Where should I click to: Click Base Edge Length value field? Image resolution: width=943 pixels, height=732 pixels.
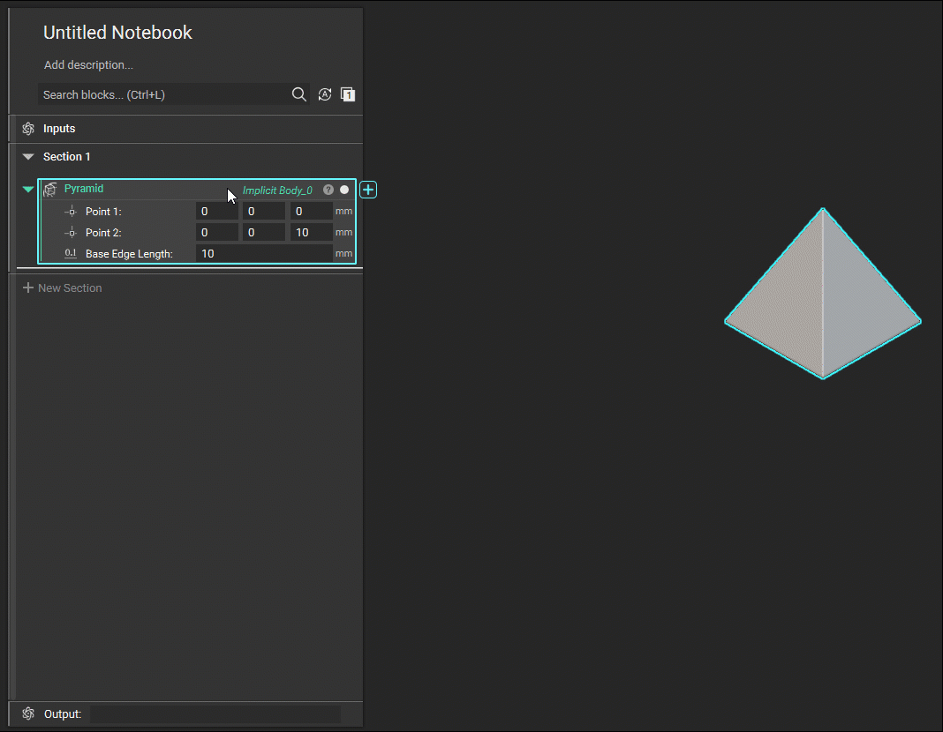pos(264,253)
